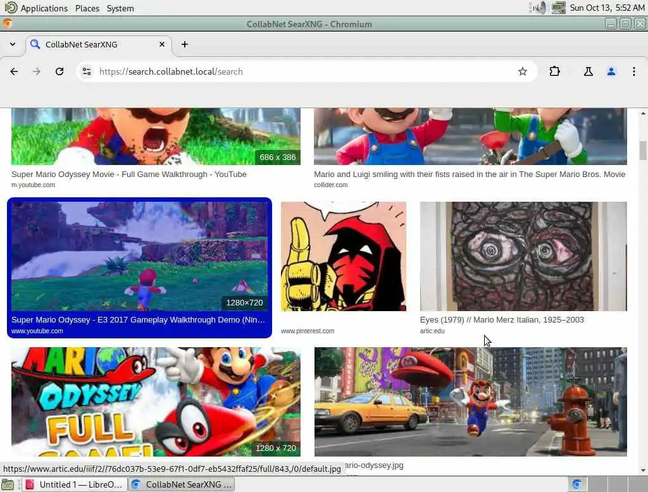
Task: Open the Mario in New Donk City image
Action: click(x=470, y=402)
